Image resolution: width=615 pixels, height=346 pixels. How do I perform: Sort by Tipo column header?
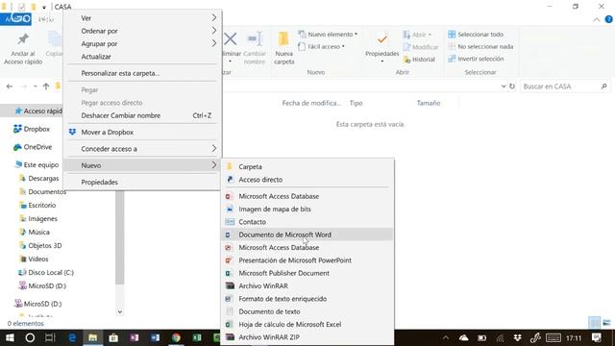[x=357, y=103]
